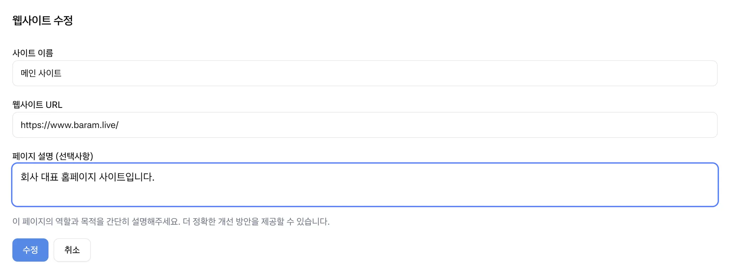Focus the 사이트 이름 input field
The image size is (729, 273).
[364, 73]
